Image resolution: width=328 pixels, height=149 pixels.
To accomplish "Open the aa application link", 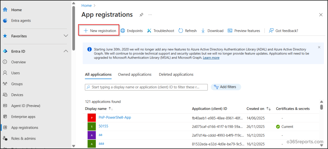I will coord(100,135).
